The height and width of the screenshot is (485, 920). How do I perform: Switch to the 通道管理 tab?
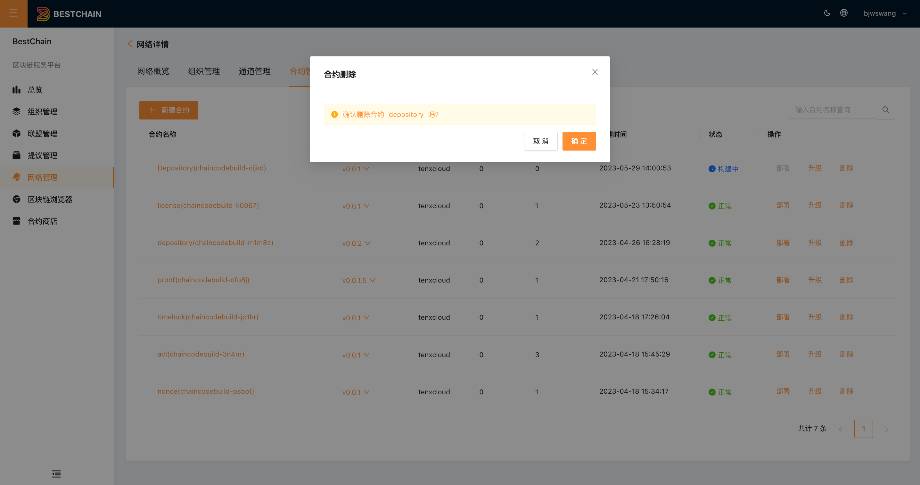pos(255,71)
